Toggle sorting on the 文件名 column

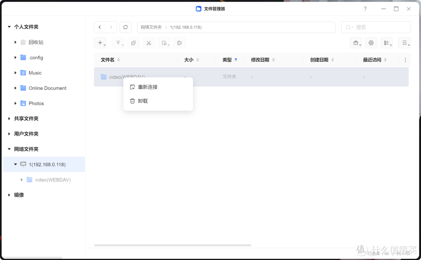pyautogui.click(x=119, y=60)
